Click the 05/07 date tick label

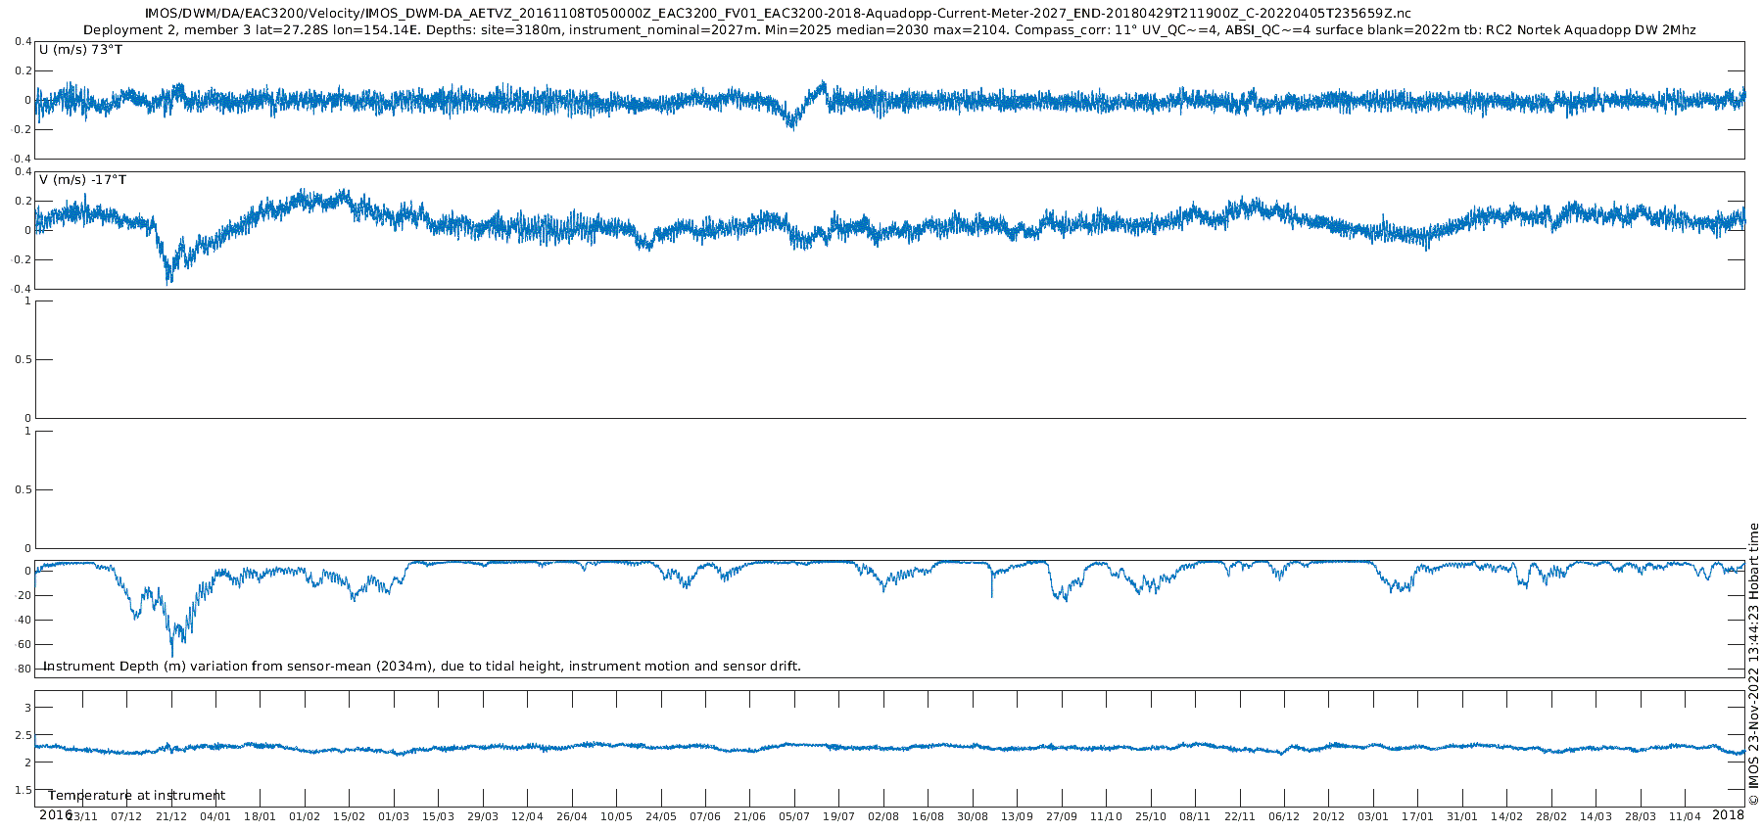(794, 817)
